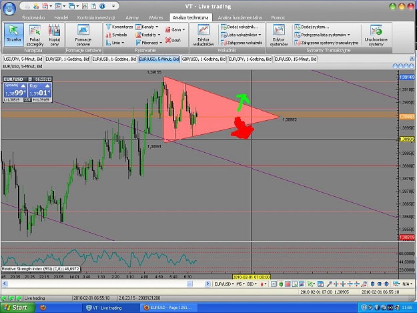Image resolution: width=417 pixels, height=313 pixels.
Task: Click zoom magnifier icon in chart toolbar
Action: (x=329, y=284)
